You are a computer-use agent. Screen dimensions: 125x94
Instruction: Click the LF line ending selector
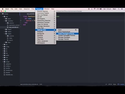pyautogui.click(x=106, y=84)
